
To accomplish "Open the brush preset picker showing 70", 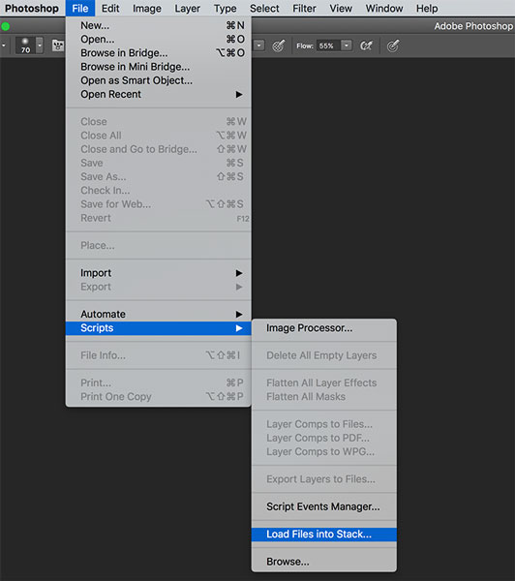I will click(x=25, y=46).
